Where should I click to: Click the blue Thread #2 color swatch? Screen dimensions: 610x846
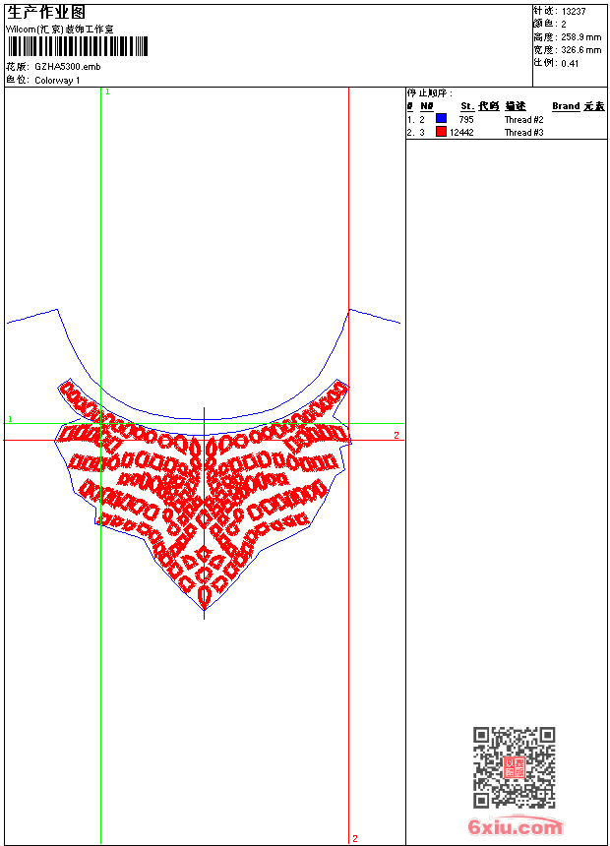[x=441, y=119]
